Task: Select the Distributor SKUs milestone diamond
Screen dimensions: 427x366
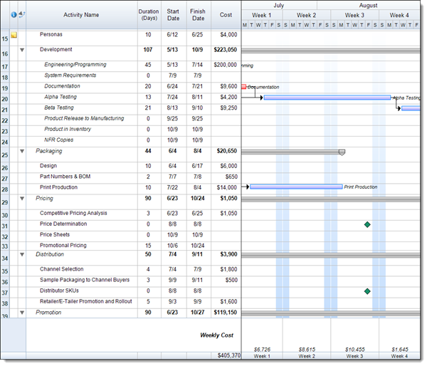Action: [x=367, y=291]
